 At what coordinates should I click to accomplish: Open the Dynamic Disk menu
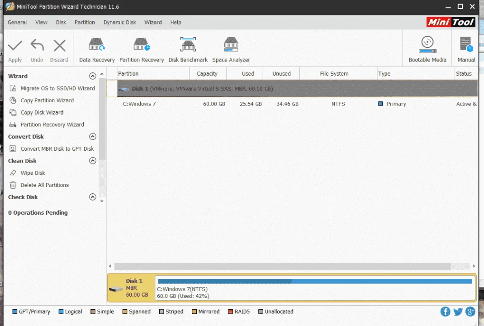tap(120, 22)
